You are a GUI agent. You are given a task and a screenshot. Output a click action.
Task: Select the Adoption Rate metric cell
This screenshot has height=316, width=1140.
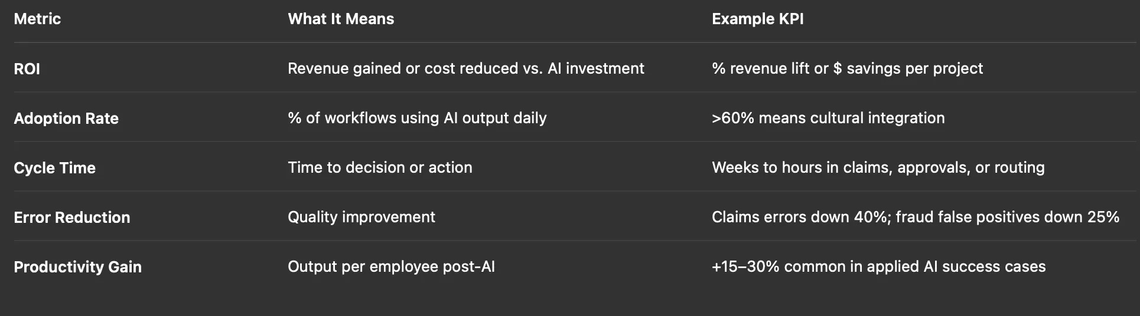pyautogui.click(x=66, y=119)
